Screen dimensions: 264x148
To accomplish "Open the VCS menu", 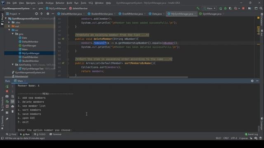I will tap(91, 3).
